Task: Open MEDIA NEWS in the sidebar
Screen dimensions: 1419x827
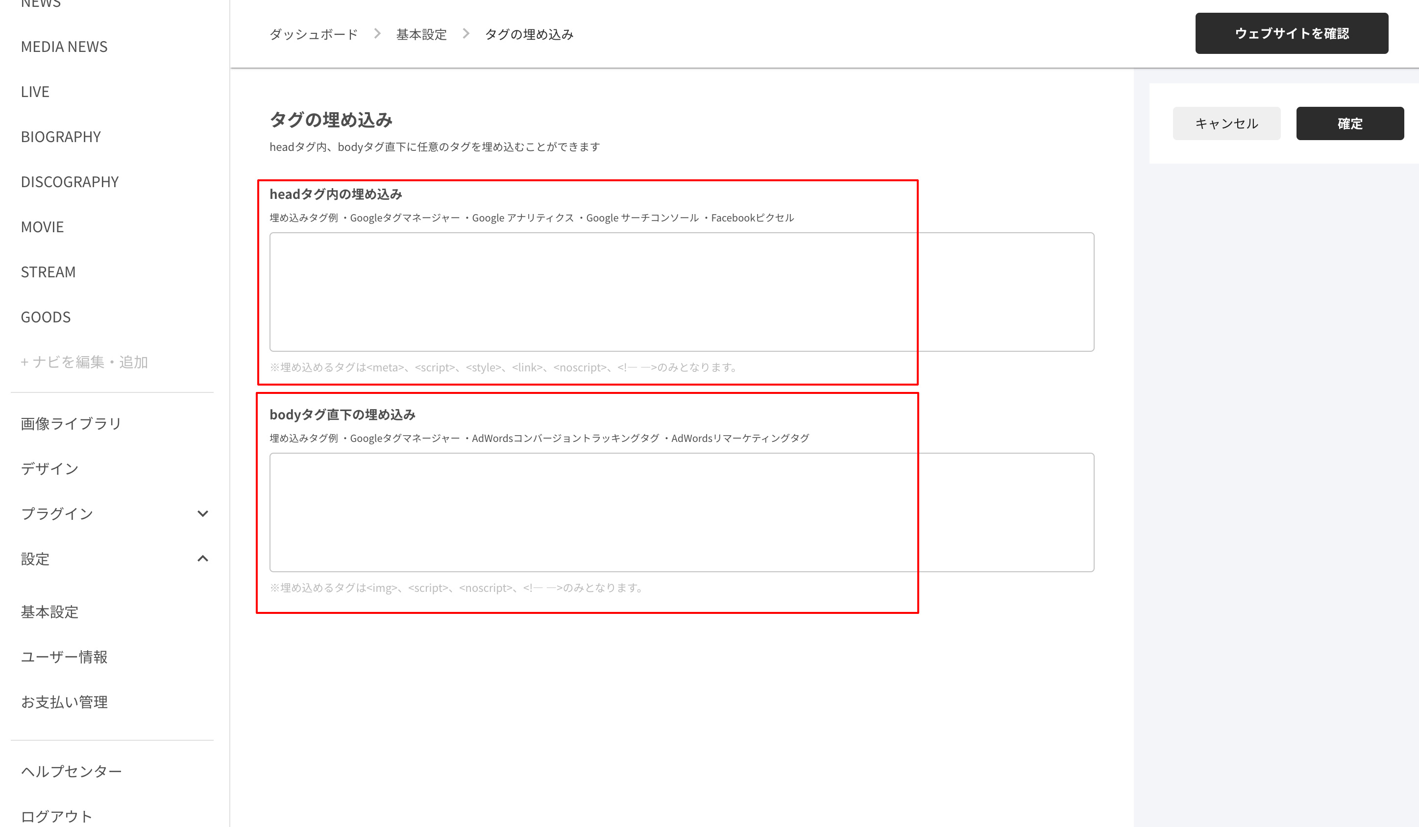Action: tap(64, 47)
